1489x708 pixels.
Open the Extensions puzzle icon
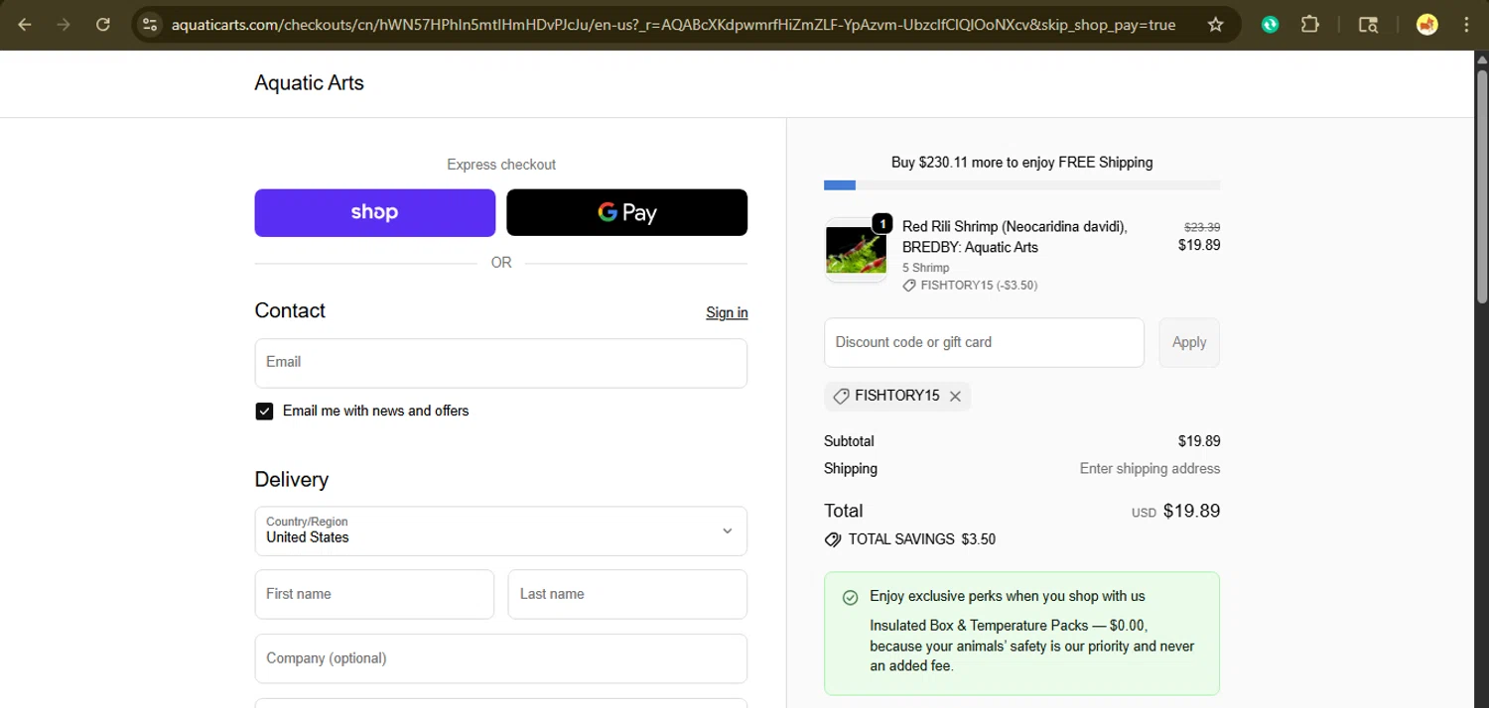pos(1309,25)
